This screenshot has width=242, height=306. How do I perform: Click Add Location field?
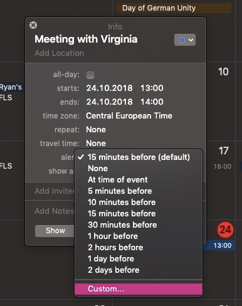point(60,53)
